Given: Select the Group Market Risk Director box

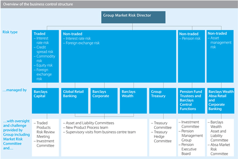Looking at the screenshot, I should (133, 17).
